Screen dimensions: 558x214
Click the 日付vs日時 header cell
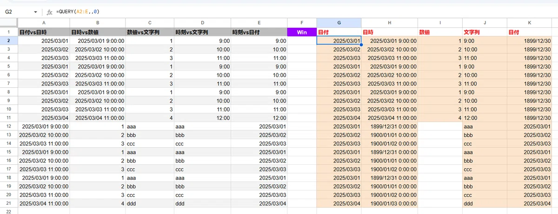44,32
